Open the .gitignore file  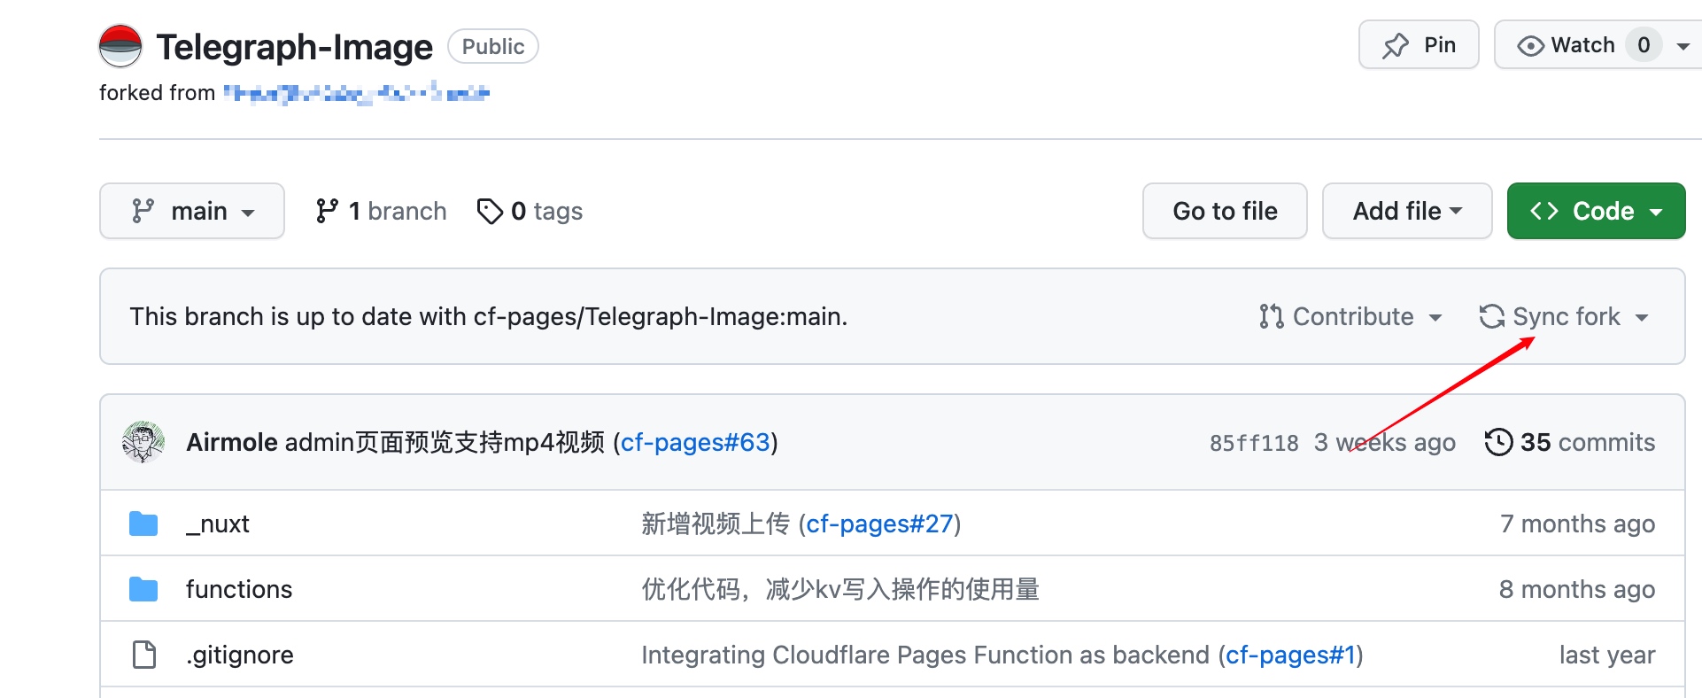click(240, 655)
